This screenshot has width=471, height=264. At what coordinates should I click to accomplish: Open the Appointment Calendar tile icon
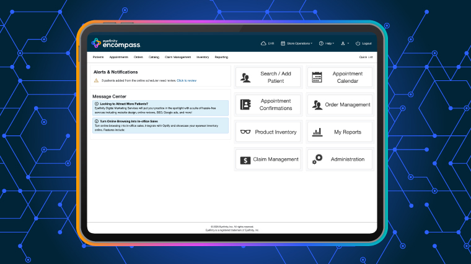(317, 77)
